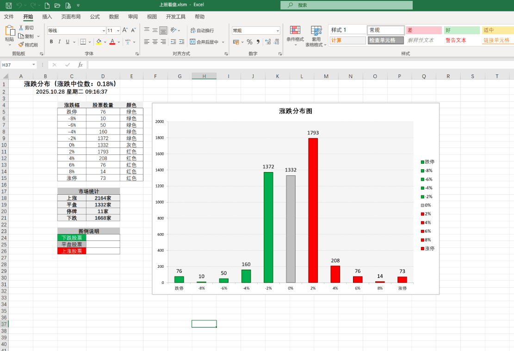This screenshot has width=514, height=351.
Task: Apply the 警告文本 cell style
Action: pos(456,40)
